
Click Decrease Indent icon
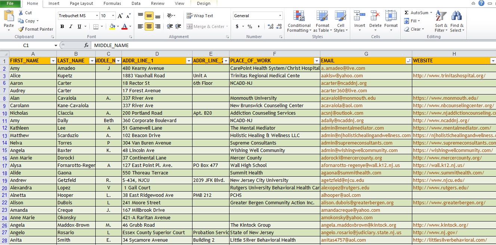tap(170, 27)
